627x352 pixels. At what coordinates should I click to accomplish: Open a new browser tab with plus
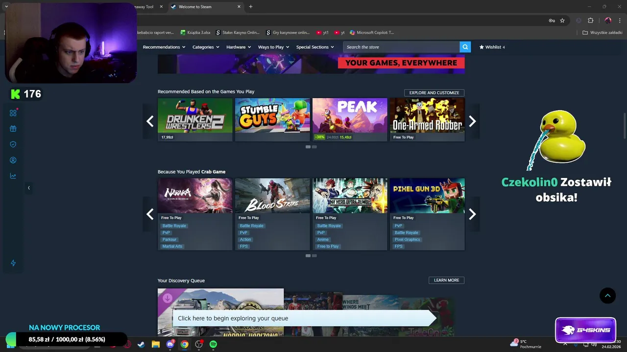tap(251, 7)
